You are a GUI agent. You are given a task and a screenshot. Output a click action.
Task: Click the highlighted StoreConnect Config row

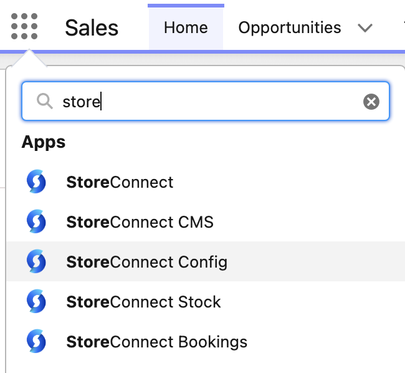click(206, 261)
